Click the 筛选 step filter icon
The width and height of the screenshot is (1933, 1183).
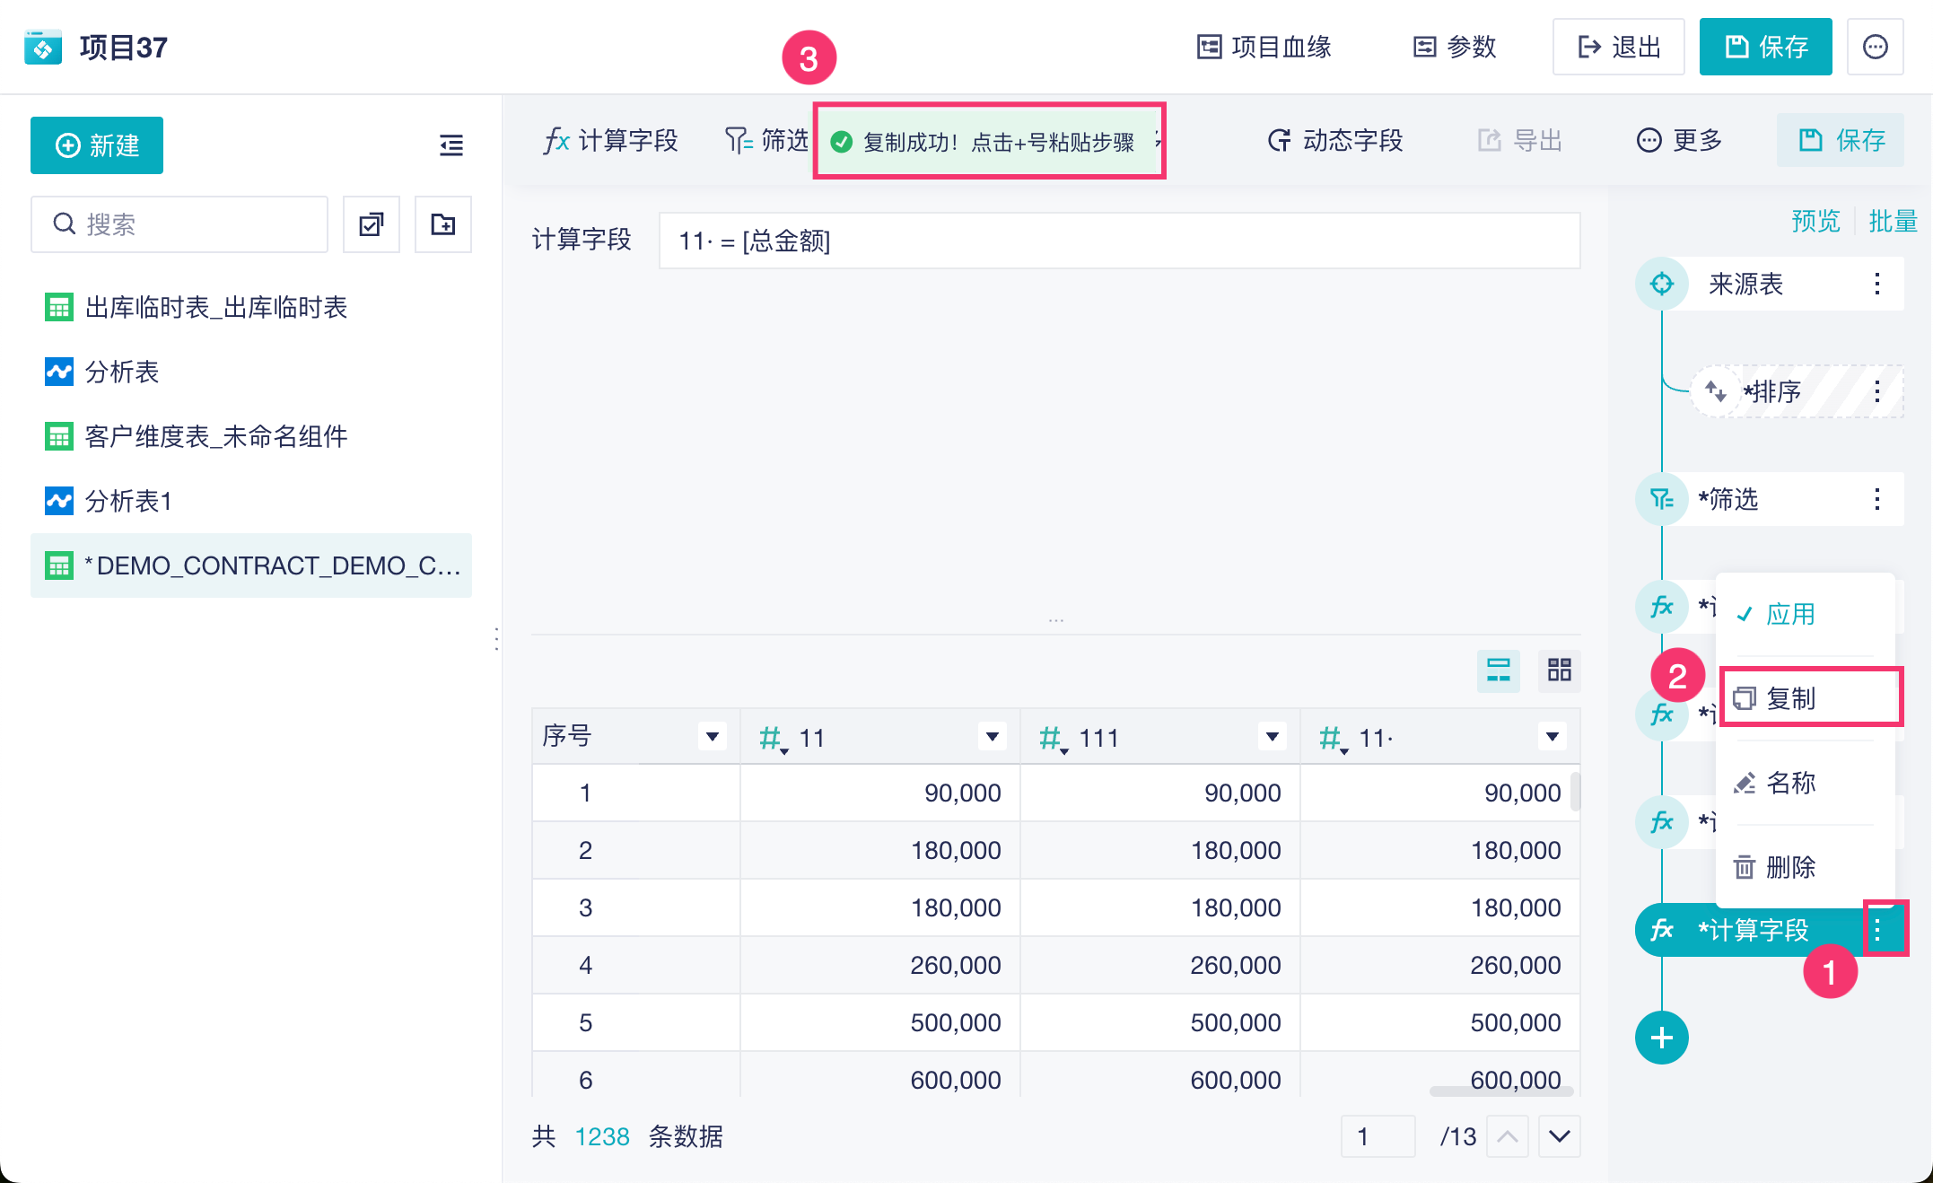click(x=1661, y=499)
